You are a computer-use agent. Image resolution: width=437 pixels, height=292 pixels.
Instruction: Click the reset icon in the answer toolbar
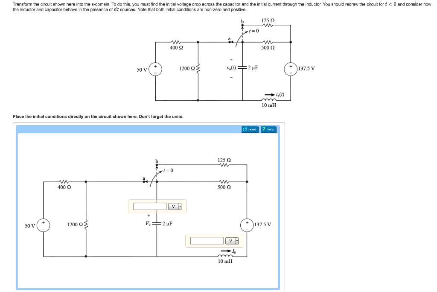point(245,129)
